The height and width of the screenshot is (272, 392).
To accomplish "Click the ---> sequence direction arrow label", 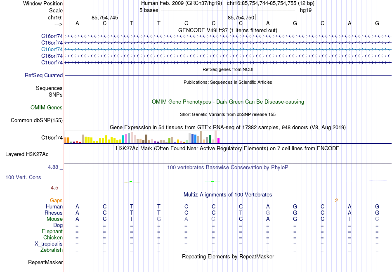I will [58, 24].
